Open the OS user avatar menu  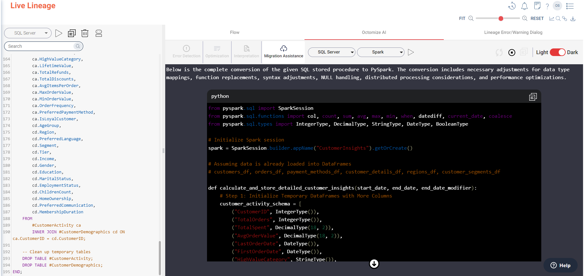coord(557,6)
